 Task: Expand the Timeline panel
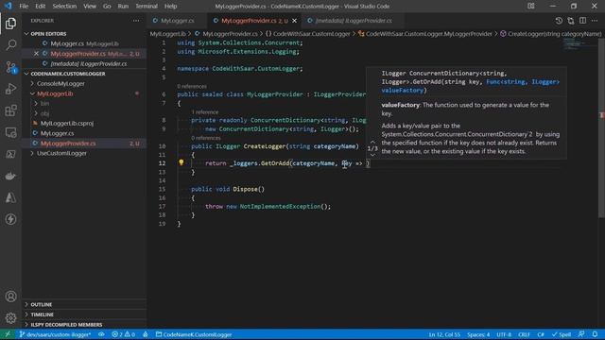point(84,314)
